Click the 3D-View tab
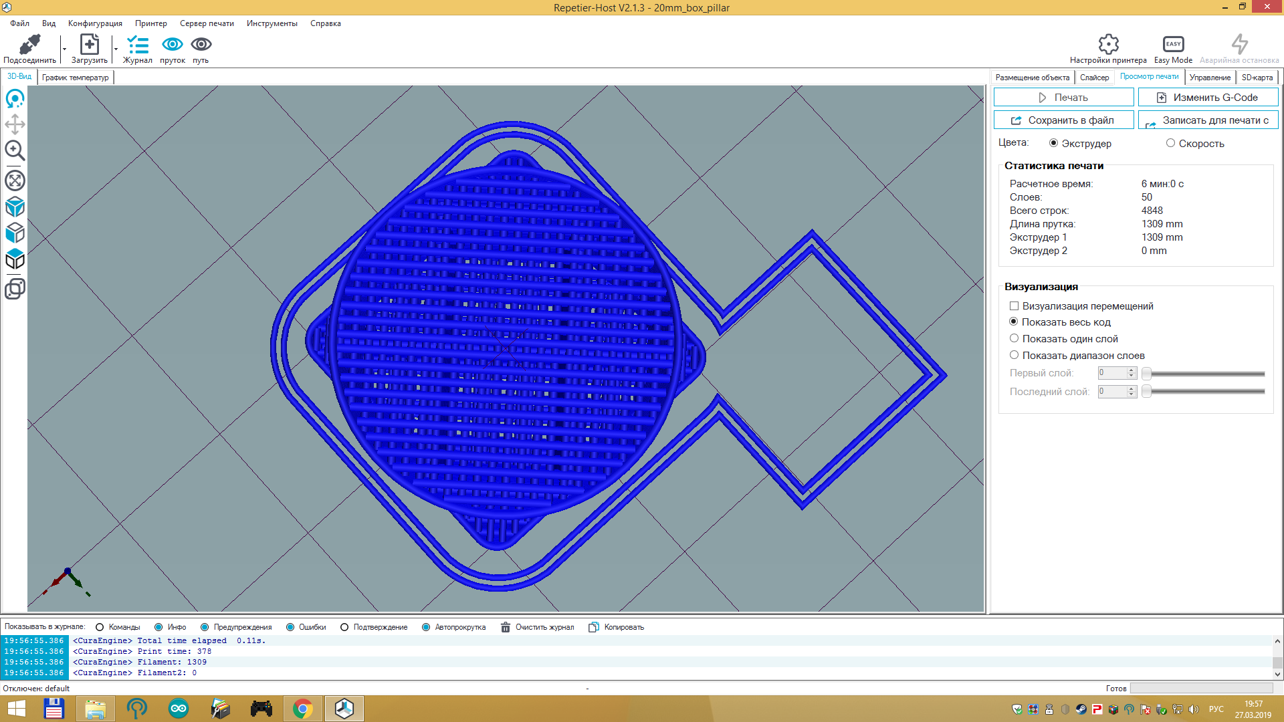This screenshot has height=722, width=1284. coord(19,77)
